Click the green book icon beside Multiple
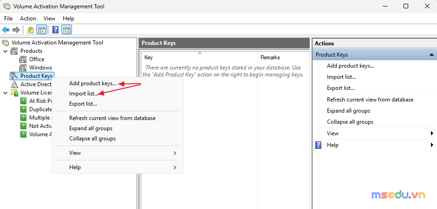This screenshot has width=437, height=209. point(23,118)
